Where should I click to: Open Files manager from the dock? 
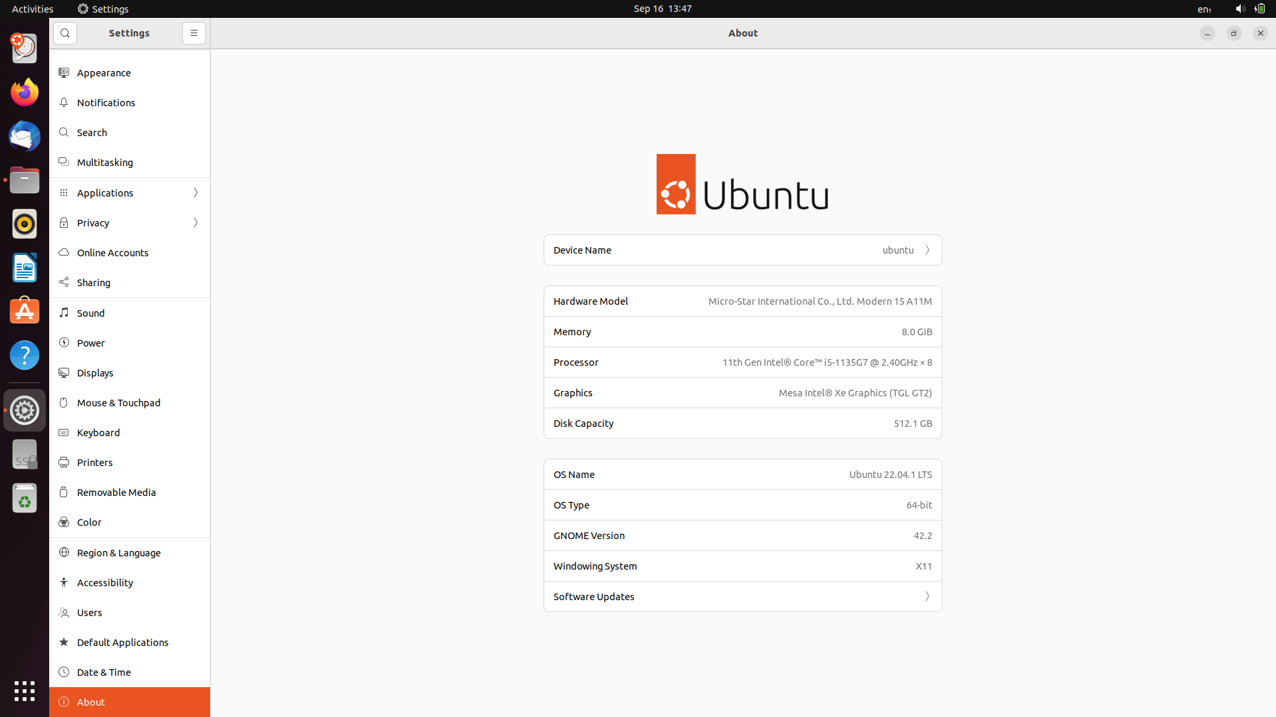[x=25, y=180]
